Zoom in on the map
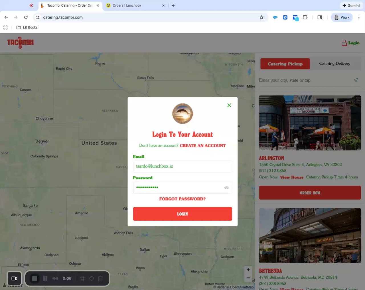The width and height of the screenshot is (365, 290). (x=248, y=270)
